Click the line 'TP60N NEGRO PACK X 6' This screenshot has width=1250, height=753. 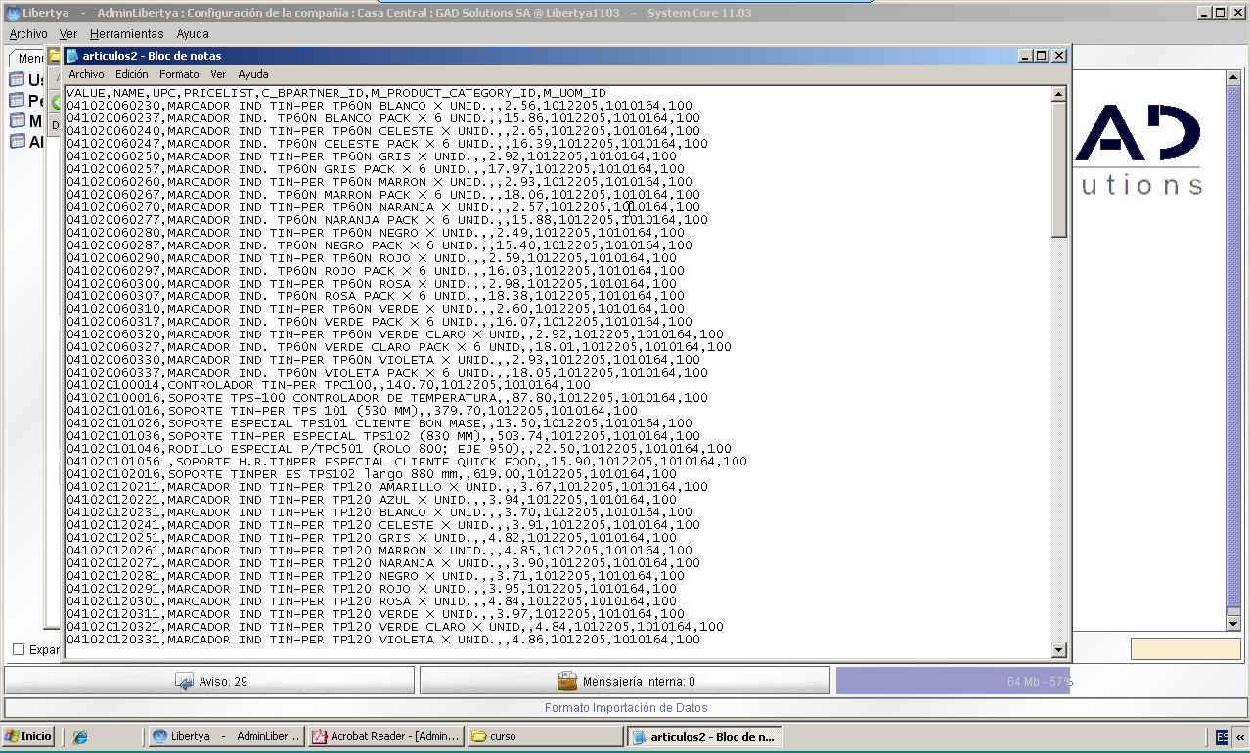pos(375,245)
